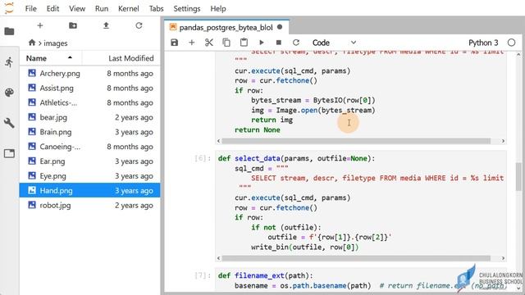This screenshot has height=295, width=525.
Task: Select Eye.png in file list
Action: pyautogui.click(x=89, y=176)
